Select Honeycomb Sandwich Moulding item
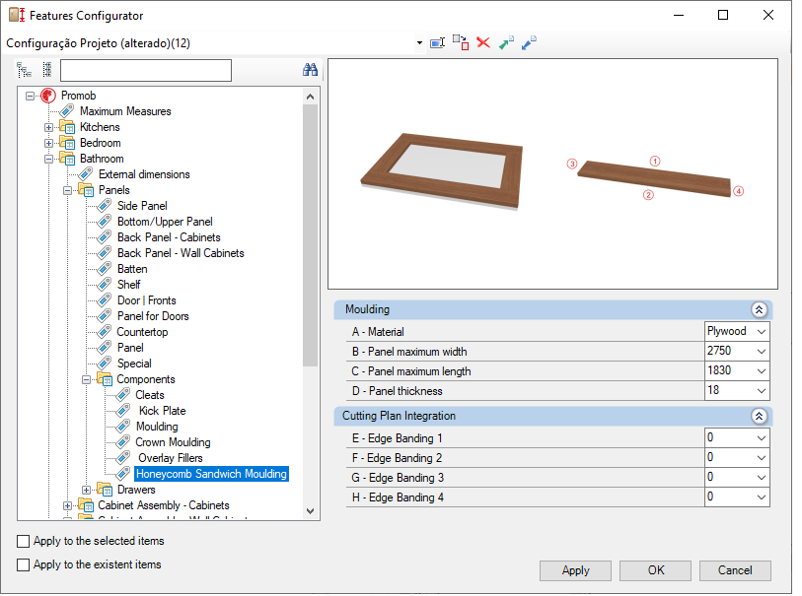The height and width of the screenshot is (596, 802). 211,474
